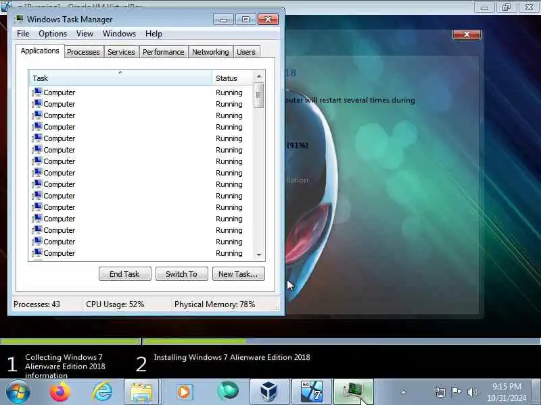Switch to the Users tab
541x405 pixels.
click(246, 52)
